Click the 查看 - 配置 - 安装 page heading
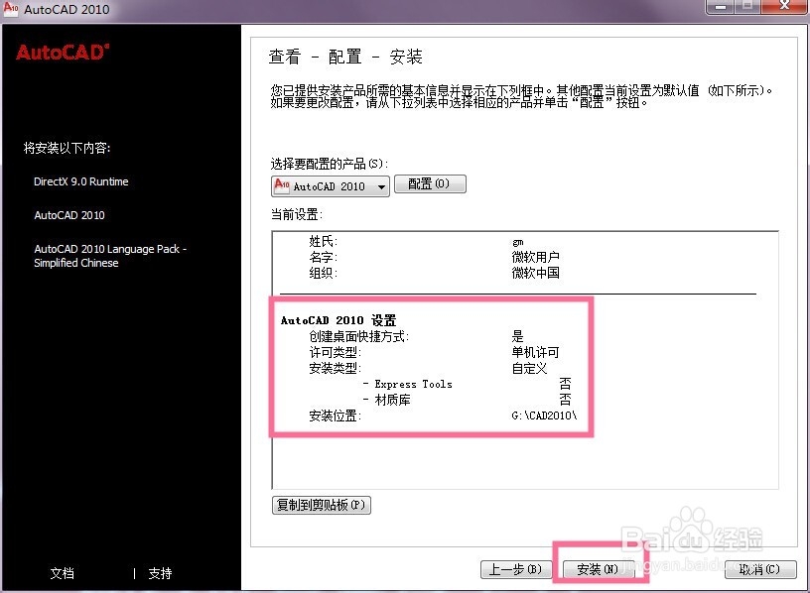810x593 pixels. [345, 57]
